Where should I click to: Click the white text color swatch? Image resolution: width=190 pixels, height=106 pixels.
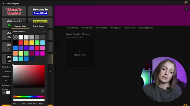(8, 92)
